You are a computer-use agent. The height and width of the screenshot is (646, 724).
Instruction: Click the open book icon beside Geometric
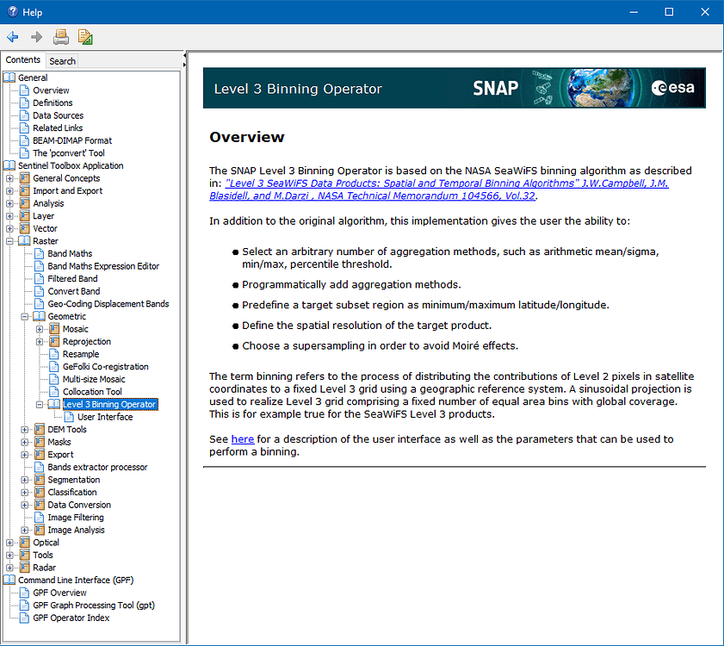[40, 316]
